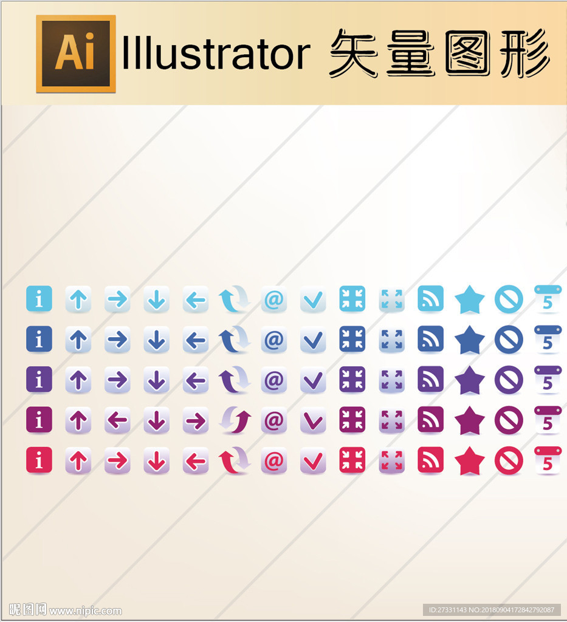Click the dark blue star icon

(x=469, y=340)
